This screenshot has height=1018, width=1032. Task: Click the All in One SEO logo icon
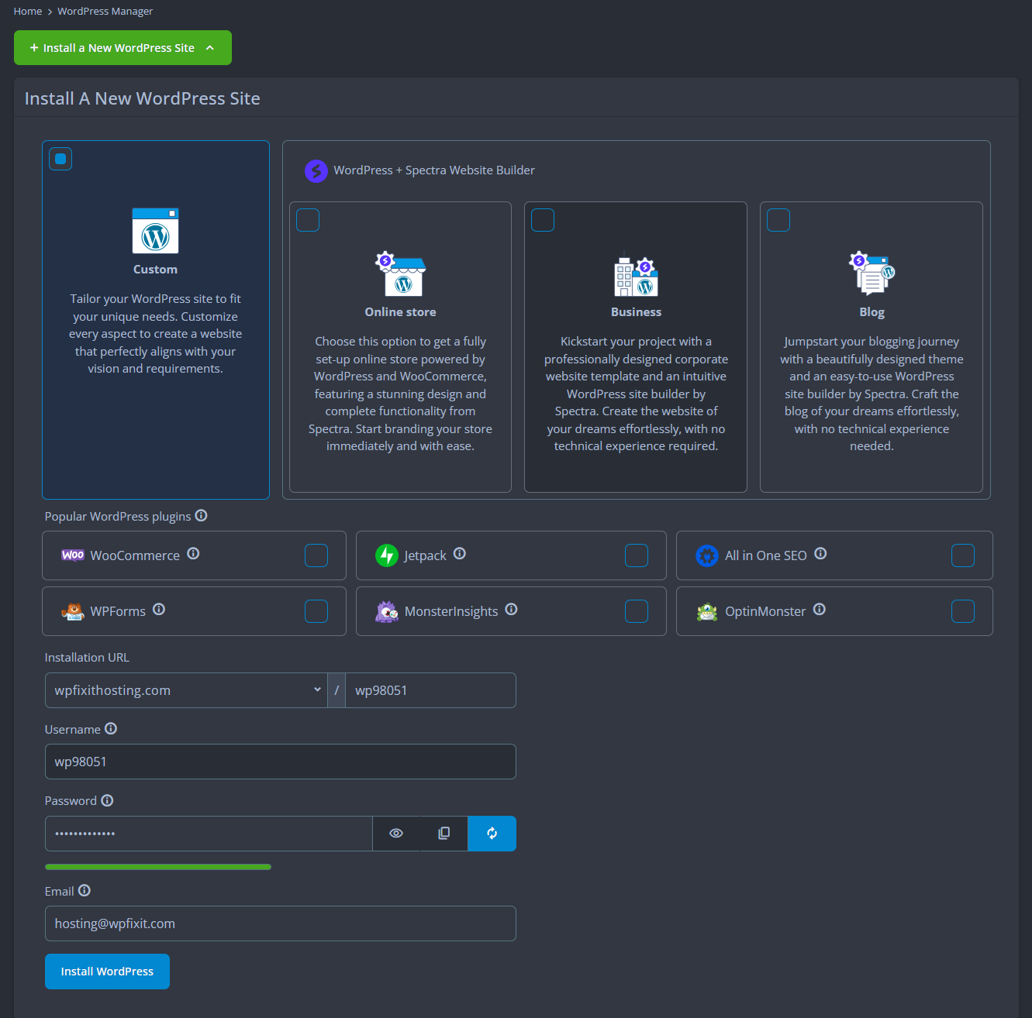click(x=707, y=555)
